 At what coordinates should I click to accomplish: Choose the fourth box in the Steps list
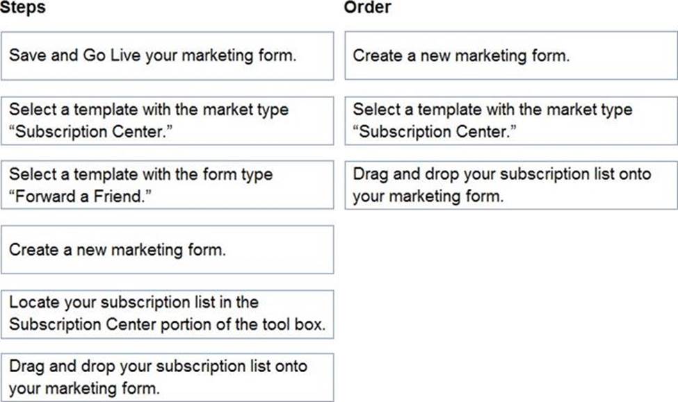point(167,249)
